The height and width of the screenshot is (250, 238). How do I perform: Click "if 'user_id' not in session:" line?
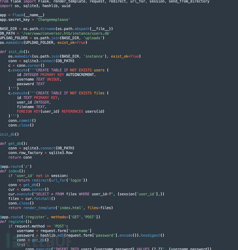click(x=38, y=176)
